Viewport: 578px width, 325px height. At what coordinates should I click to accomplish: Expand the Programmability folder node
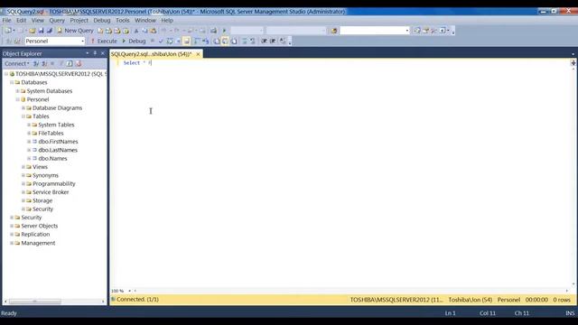(x=23, y=183)
